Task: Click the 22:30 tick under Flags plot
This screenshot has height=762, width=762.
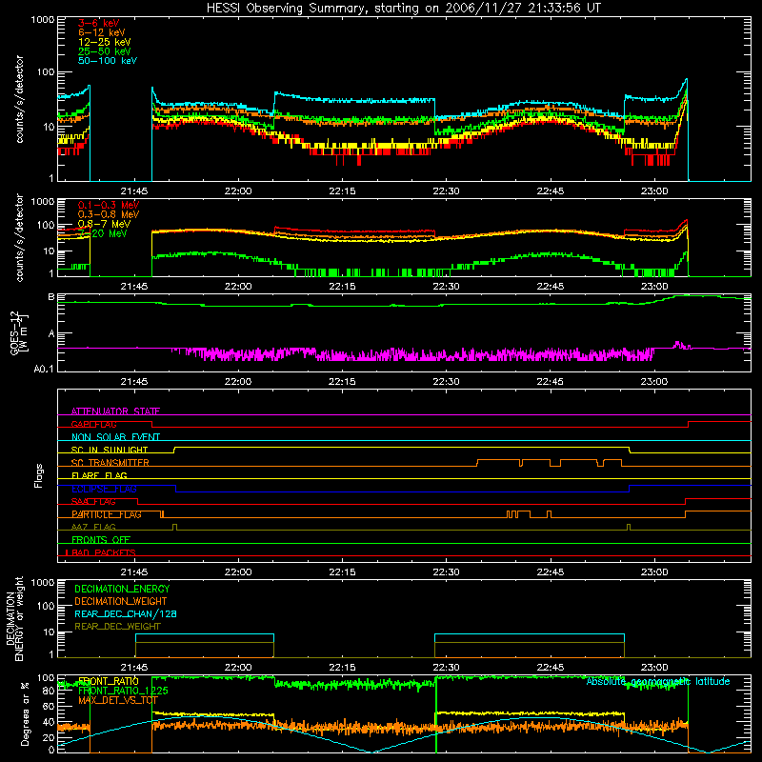Action: 446,572
